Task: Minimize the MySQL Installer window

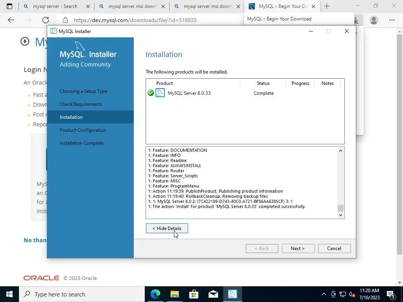Action: (x=311, y=31)
